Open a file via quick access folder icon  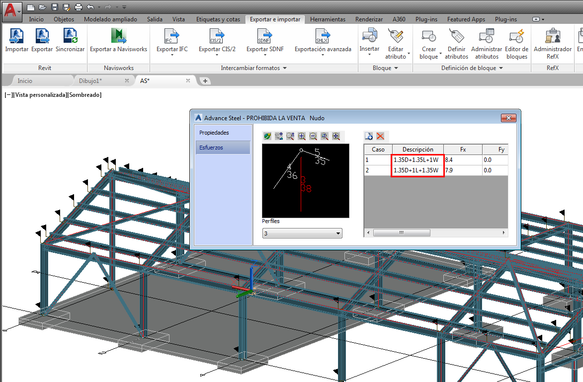coord(42,7)
